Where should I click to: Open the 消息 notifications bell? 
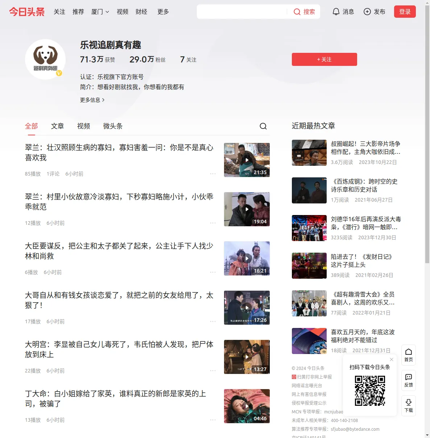[343, 12]
